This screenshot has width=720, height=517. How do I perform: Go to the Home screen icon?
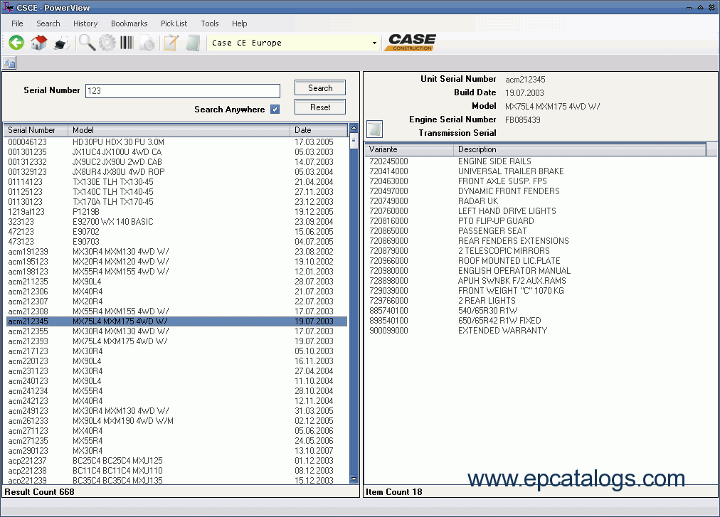(39, 43)
